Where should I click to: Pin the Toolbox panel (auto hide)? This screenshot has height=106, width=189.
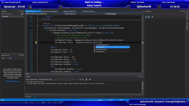21,11
